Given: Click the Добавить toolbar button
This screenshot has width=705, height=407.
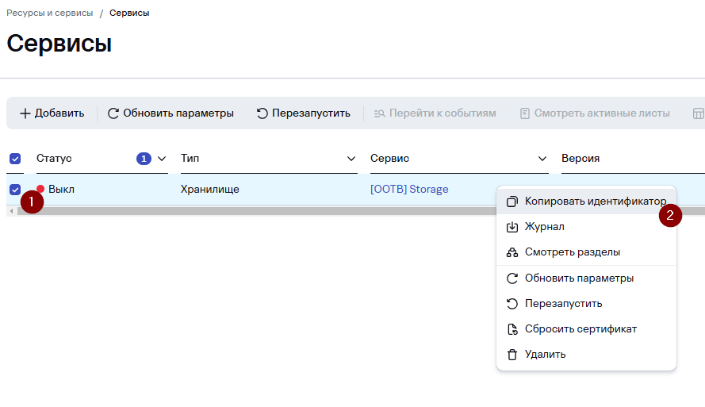Looking at the screenshot, I should coord(52,113).
